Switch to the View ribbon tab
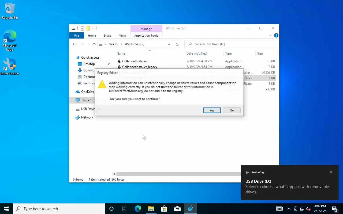343x214 pixels. pyautogui.click(x=122, y=36)
